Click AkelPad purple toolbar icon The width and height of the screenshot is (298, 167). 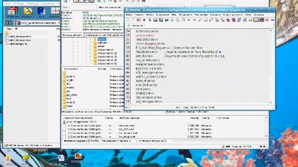[234, 20]
